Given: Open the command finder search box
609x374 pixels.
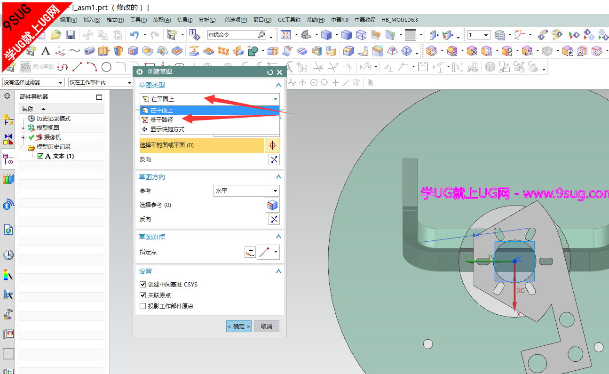Looking at the screenshot, I should pyautogui.click(x=237, y=35).
